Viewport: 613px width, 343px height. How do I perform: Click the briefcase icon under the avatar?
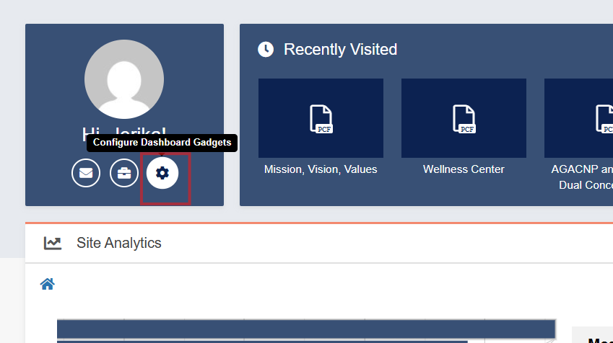124,173
